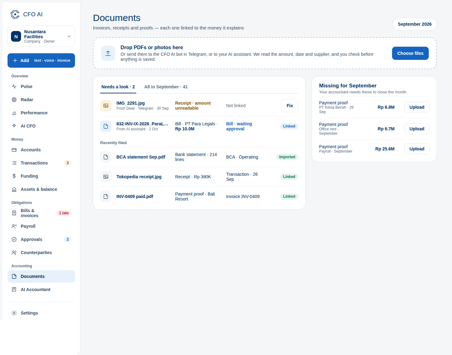Click the upload arrow icon in drop zone
Viewport: 452px width, 355px height.
tap(108, 53)
